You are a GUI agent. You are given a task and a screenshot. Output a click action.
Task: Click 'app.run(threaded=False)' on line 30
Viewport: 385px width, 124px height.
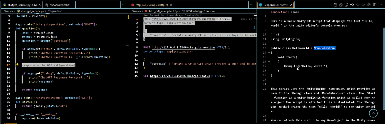(x=41, y=118)
